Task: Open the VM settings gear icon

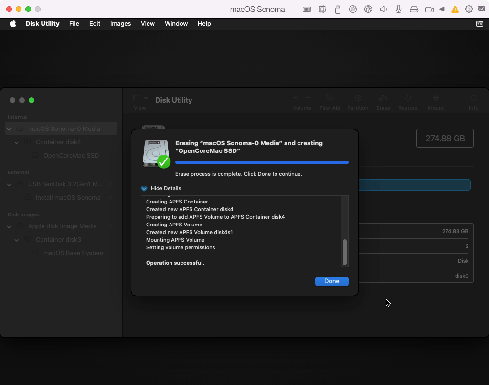Action: click(469, 9)
